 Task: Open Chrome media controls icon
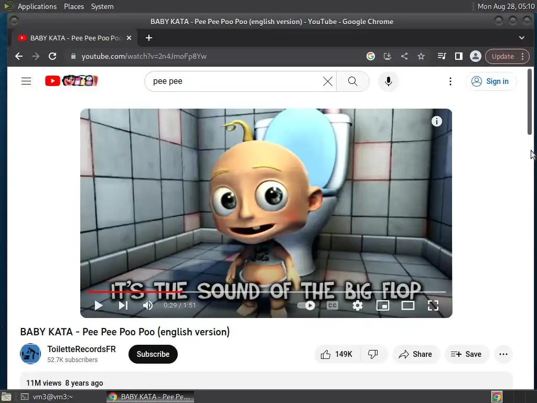[442, 56]
